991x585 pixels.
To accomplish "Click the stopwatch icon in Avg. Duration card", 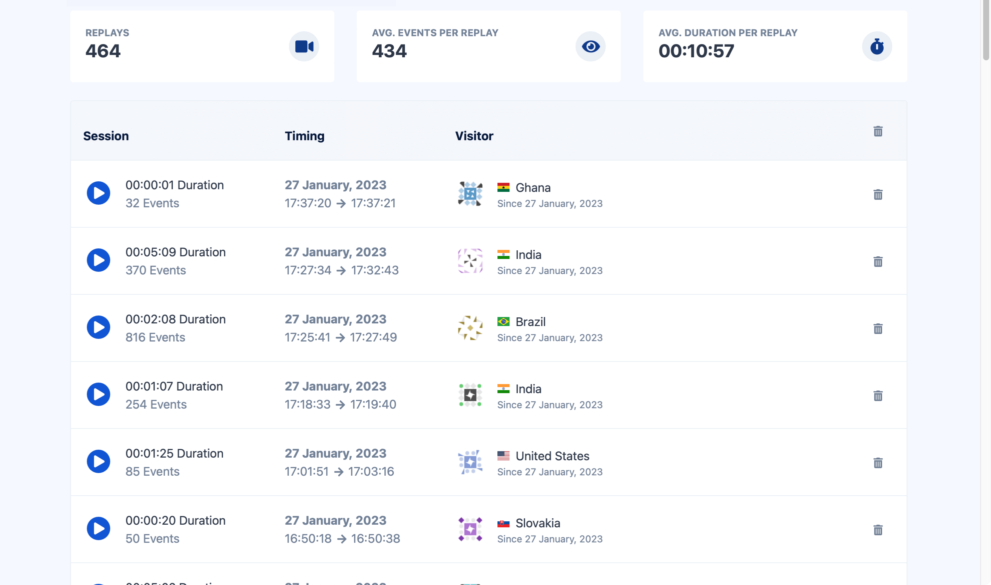I will point(877,46).
